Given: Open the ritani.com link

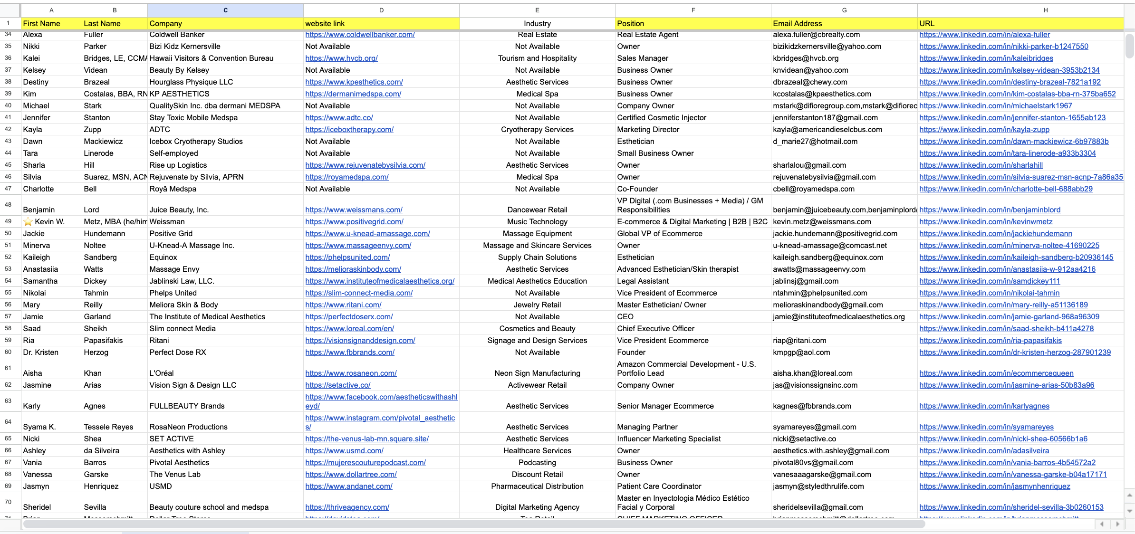Looking at the screenshot, I should tap(343, 305).
